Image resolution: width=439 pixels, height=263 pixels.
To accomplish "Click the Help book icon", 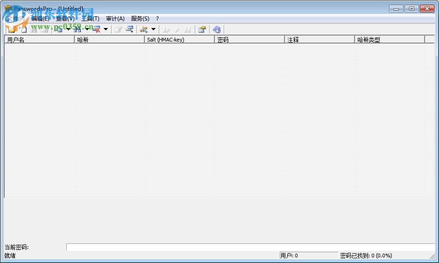I will pos(217,29).
